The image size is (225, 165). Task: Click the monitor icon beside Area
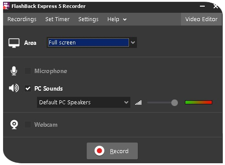point(14,43)
